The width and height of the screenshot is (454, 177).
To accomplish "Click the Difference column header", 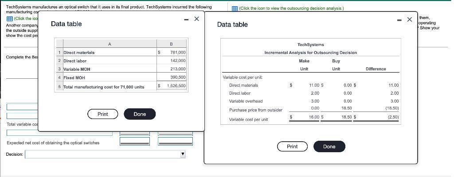I will click(376, 69).
